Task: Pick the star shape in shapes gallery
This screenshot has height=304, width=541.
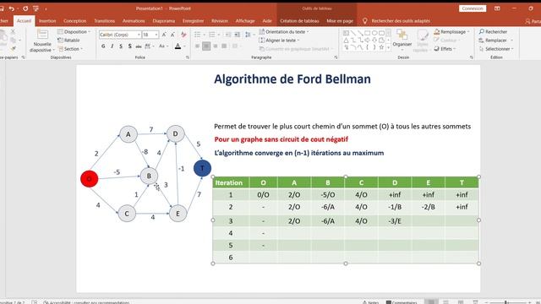Action: coord(381,47)
